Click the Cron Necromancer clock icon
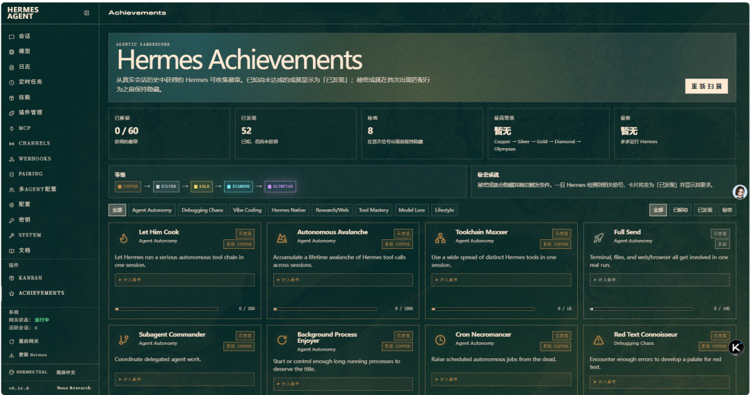 (440, 340)
